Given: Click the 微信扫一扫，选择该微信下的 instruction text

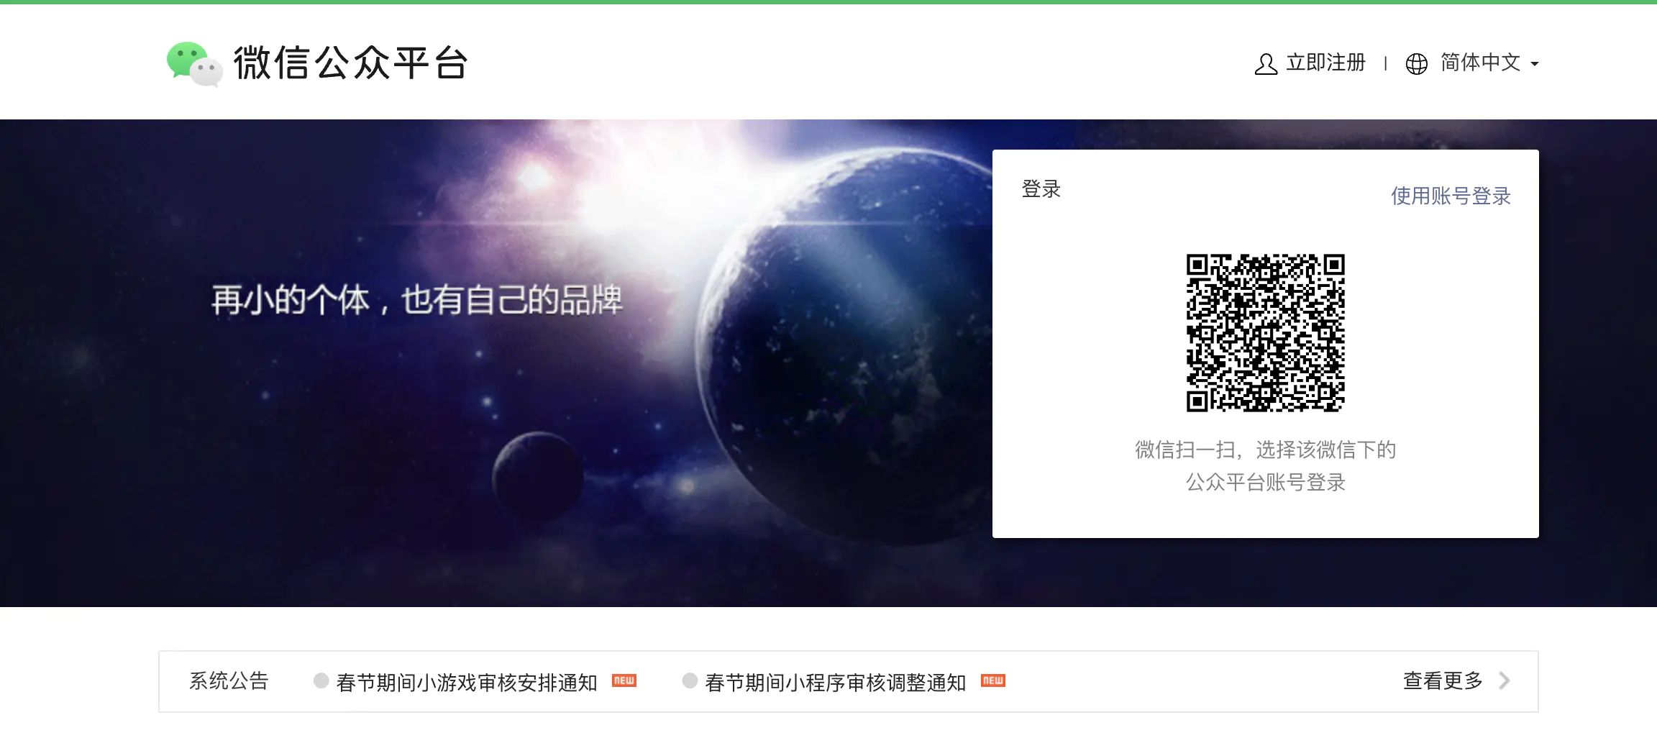Looking at the screenshot, I should pos(1266,450).
